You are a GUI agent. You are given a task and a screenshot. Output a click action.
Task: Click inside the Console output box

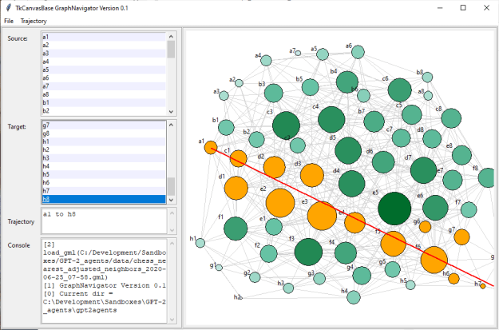tap(102, 280)
